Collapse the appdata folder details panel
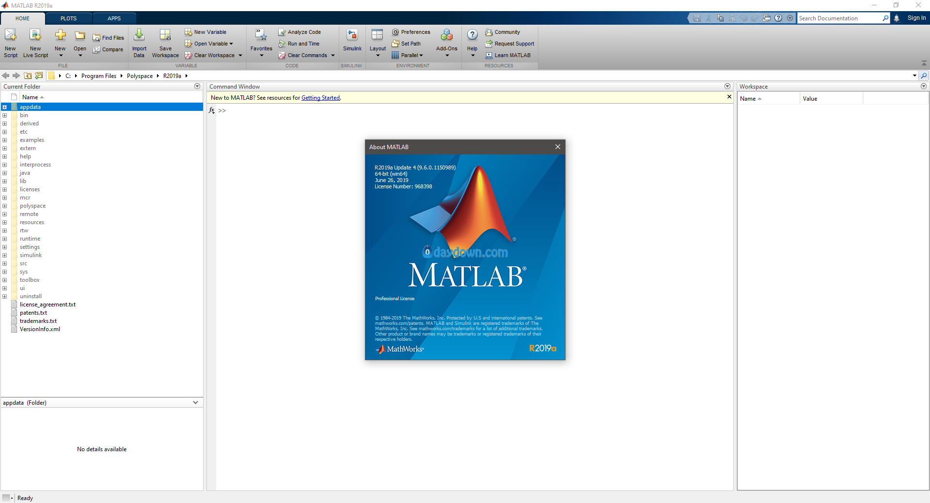The width and height of the screenshot is (930, 503). click(x=195, y=402)
